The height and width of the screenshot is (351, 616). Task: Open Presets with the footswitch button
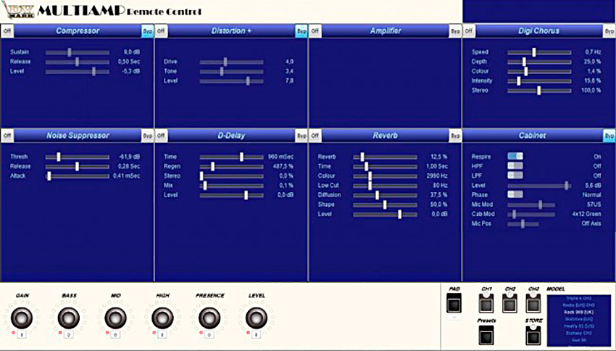(x=486, y=334)
